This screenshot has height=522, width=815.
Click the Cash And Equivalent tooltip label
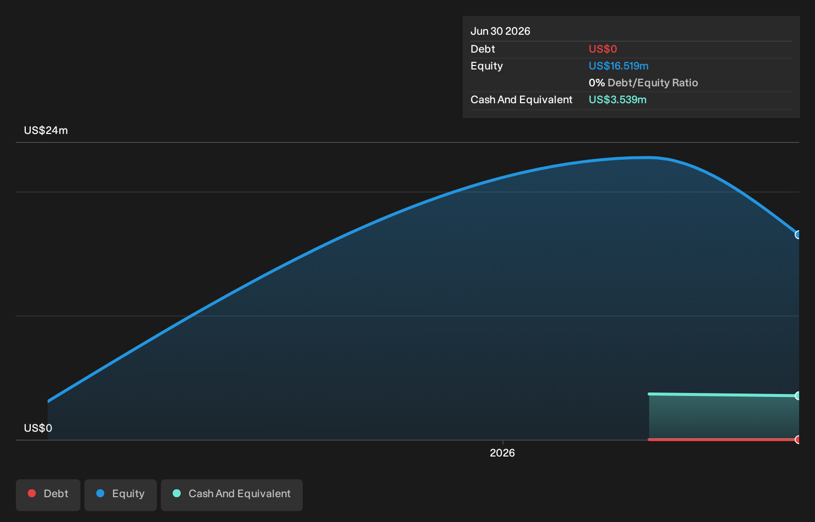tap(521, 100)
